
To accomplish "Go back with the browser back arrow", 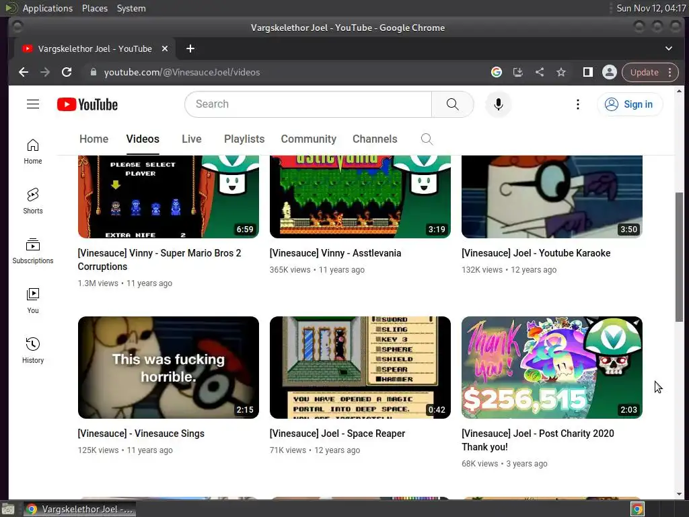I will (x=24, y=72).
